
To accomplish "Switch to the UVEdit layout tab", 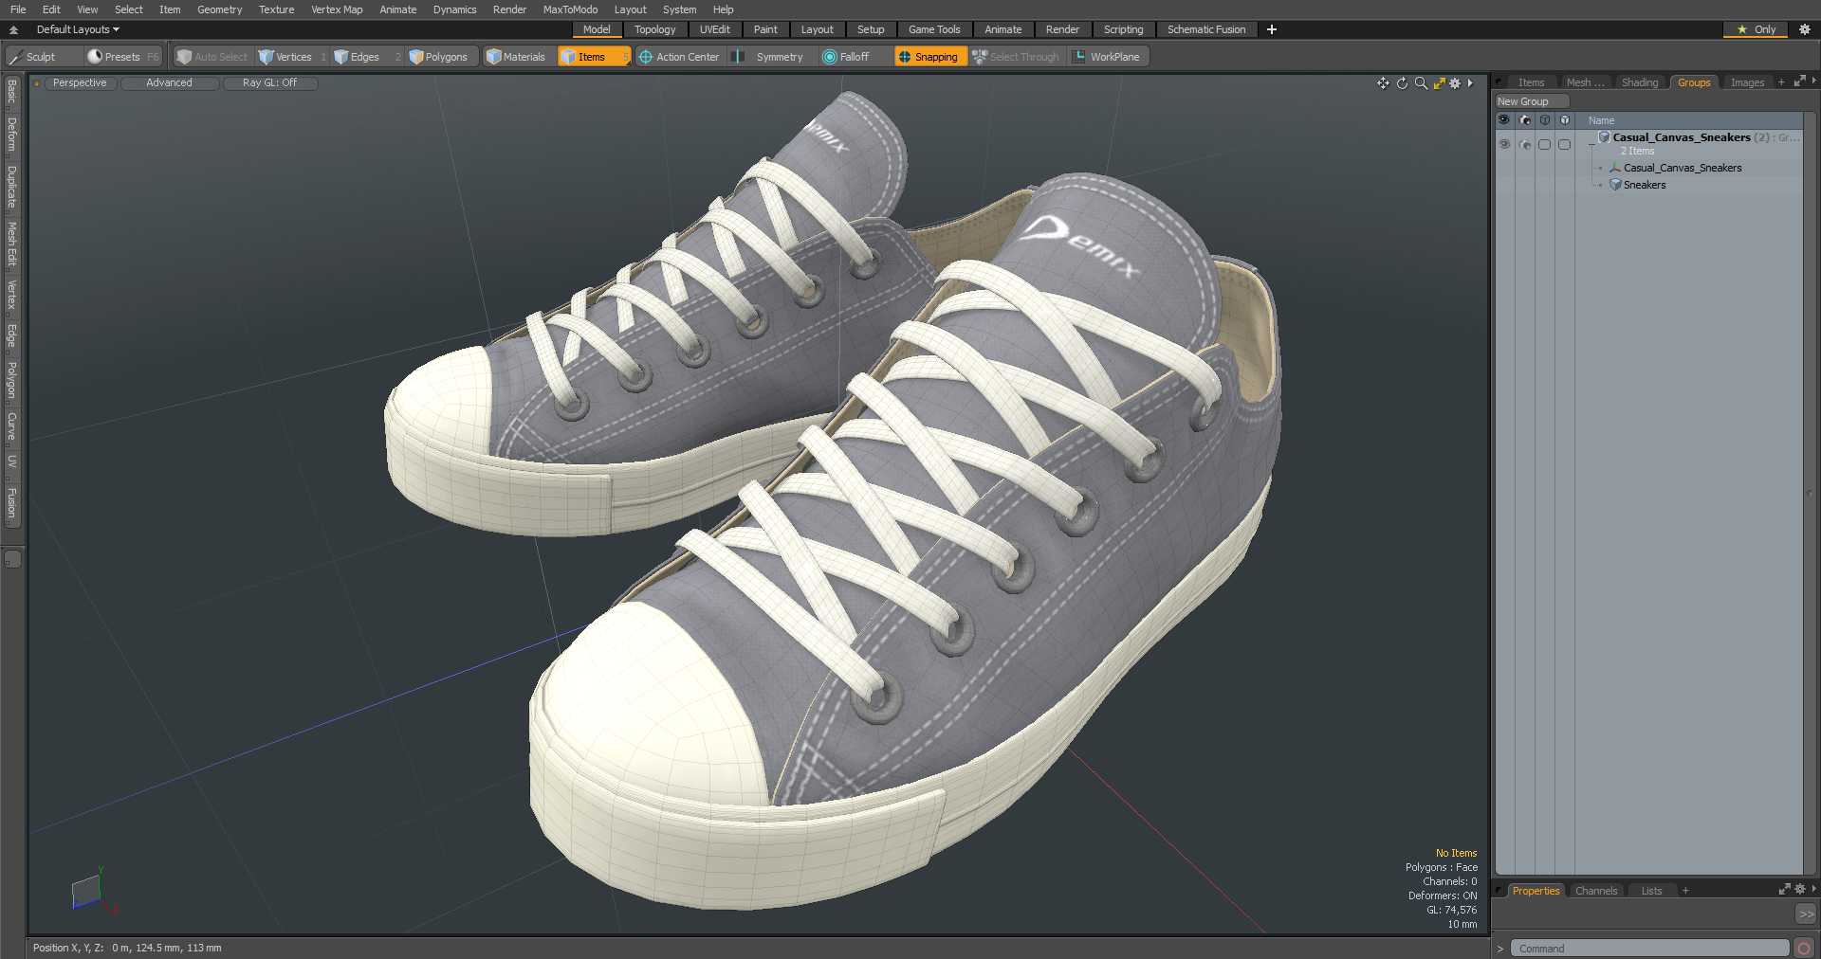I will 715,29.
